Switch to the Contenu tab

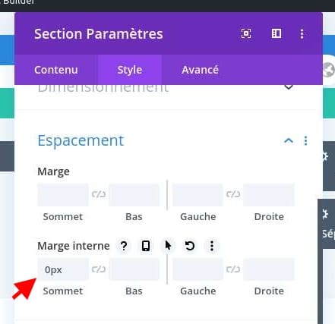tap(56, 70)
